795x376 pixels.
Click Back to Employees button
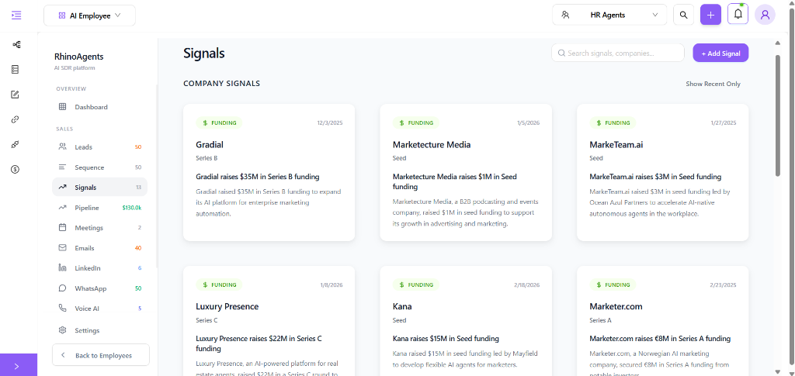pos(101,355)
